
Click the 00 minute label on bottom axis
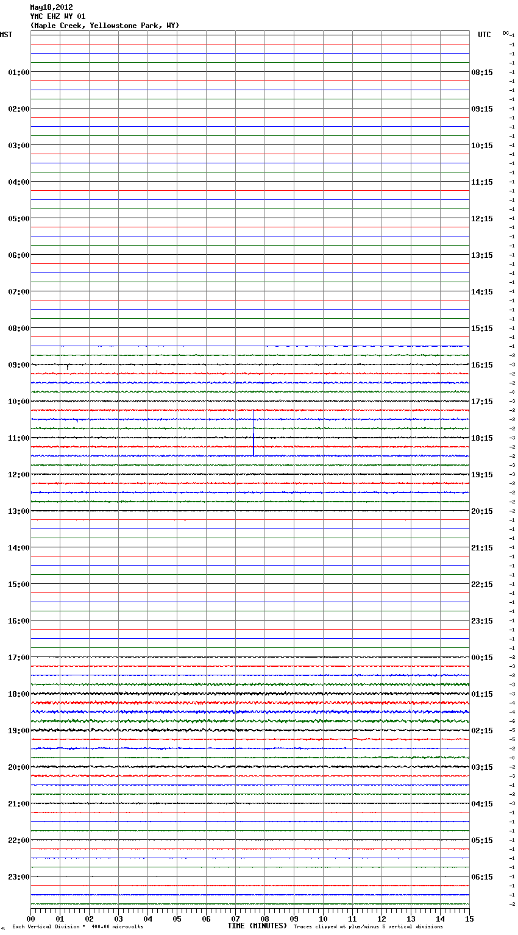30,919
